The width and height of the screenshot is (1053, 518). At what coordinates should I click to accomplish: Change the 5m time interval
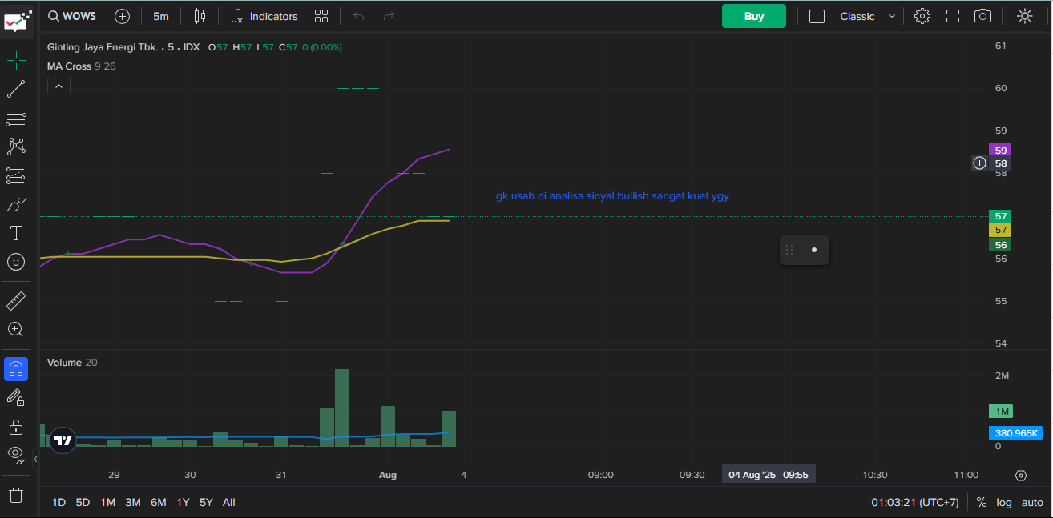click(x=161, y=16)
